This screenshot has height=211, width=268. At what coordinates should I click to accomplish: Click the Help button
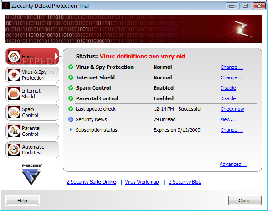pyautogui.click(x=22, y=201)
